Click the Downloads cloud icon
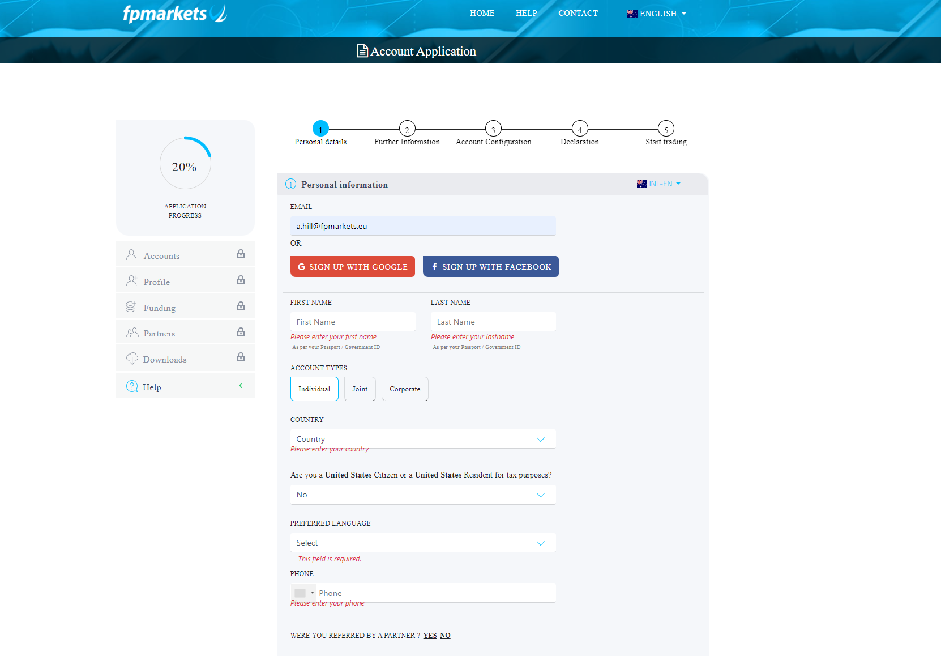Screen dimensions: 941x656 (132, 359)
